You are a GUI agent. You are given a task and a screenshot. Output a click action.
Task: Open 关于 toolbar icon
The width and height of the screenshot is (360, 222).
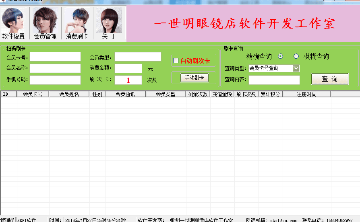point(109,24)
